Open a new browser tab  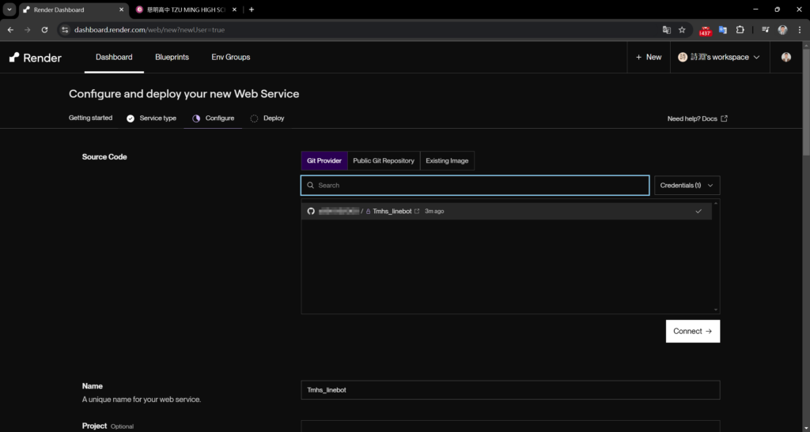coord(252,9)
